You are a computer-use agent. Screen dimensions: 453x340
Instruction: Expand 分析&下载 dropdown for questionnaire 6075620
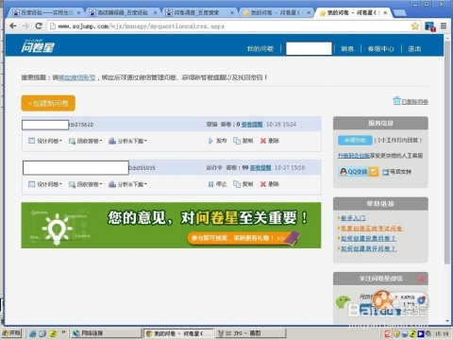(x=127, y=141)
